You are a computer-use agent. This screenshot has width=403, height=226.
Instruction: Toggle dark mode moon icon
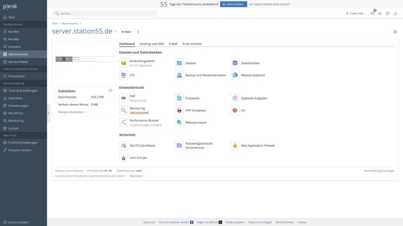(x=395, y=14)
